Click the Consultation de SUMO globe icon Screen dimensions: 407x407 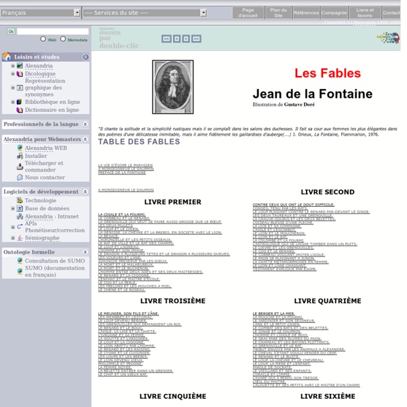pyautogui.click(x=20, y=260)
